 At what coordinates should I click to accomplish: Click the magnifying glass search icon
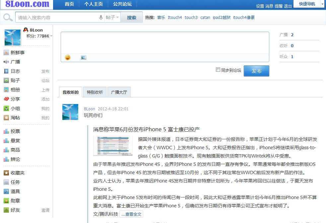pyautogui.click(x=8, y=17)
